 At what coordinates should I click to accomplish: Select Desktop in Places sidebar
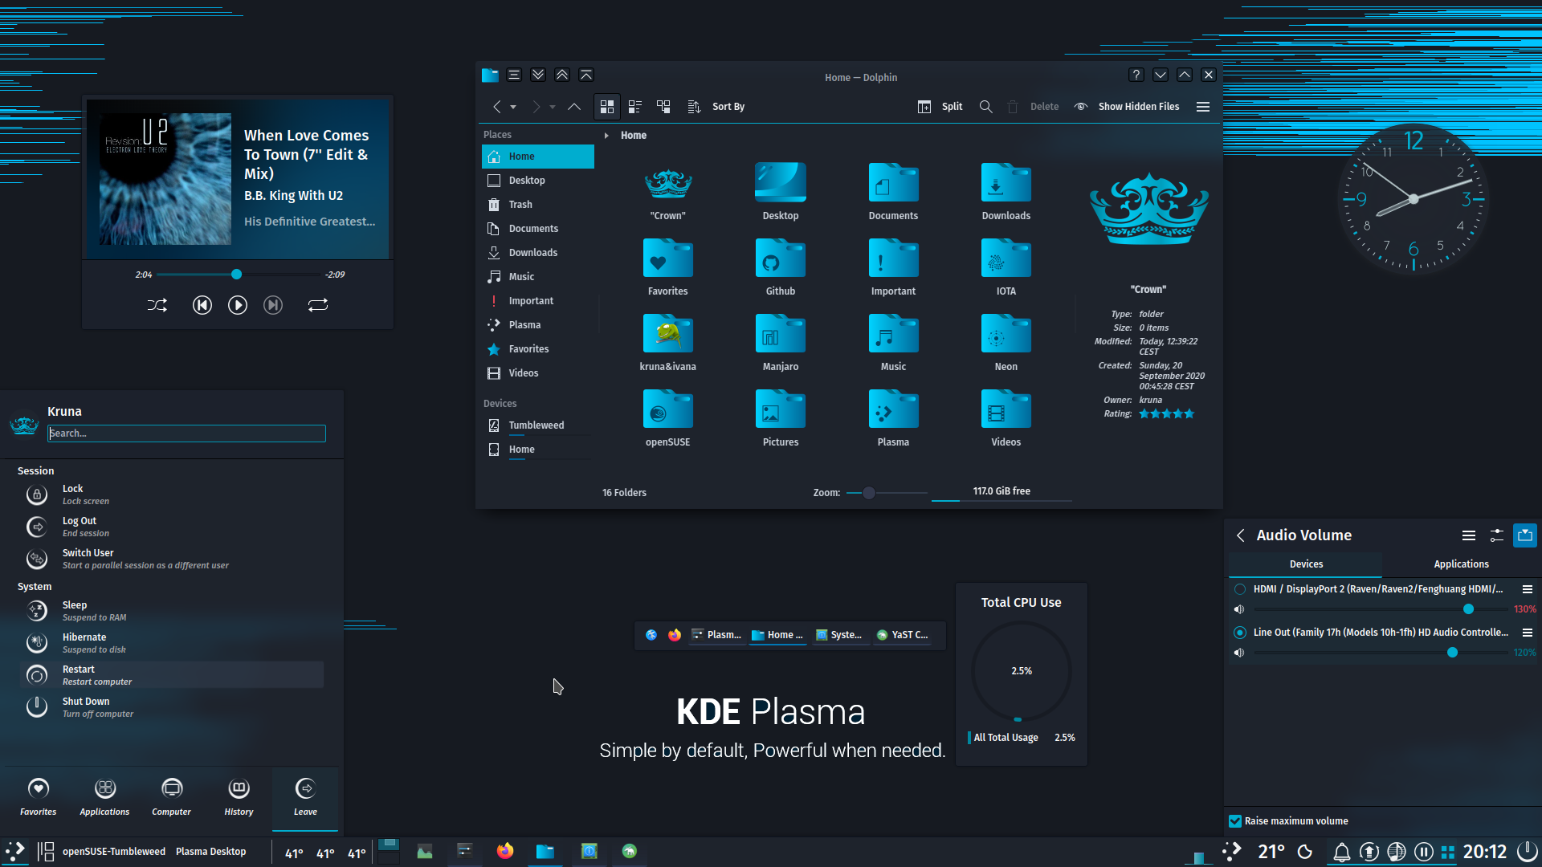[538, 181]
